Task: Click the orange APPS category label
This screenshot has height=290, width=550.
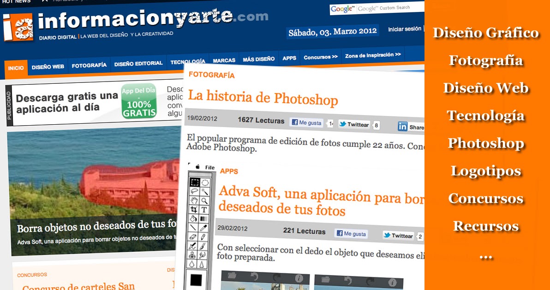Action: coord(229,171)
